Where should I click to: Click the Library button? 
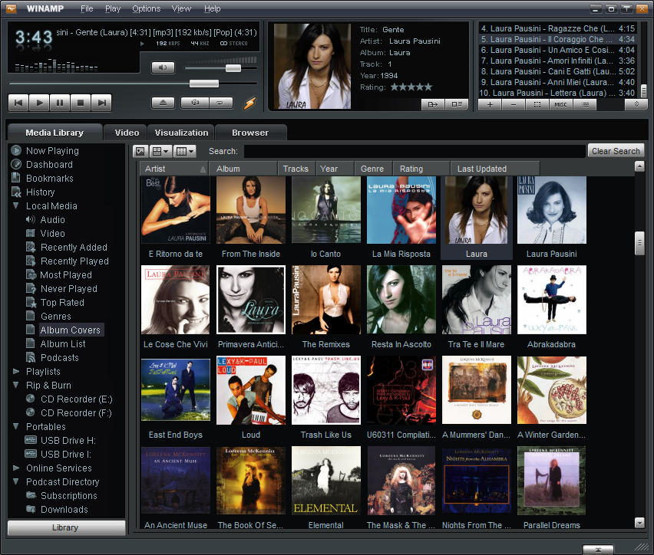click(x=66, y=527)
